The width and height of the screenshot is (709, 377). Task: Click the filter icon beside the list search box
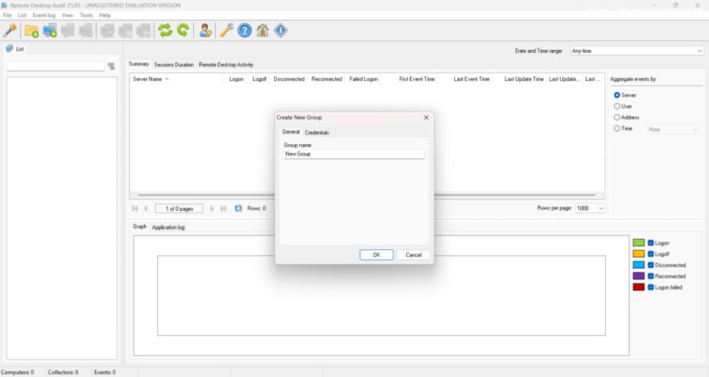111,67
